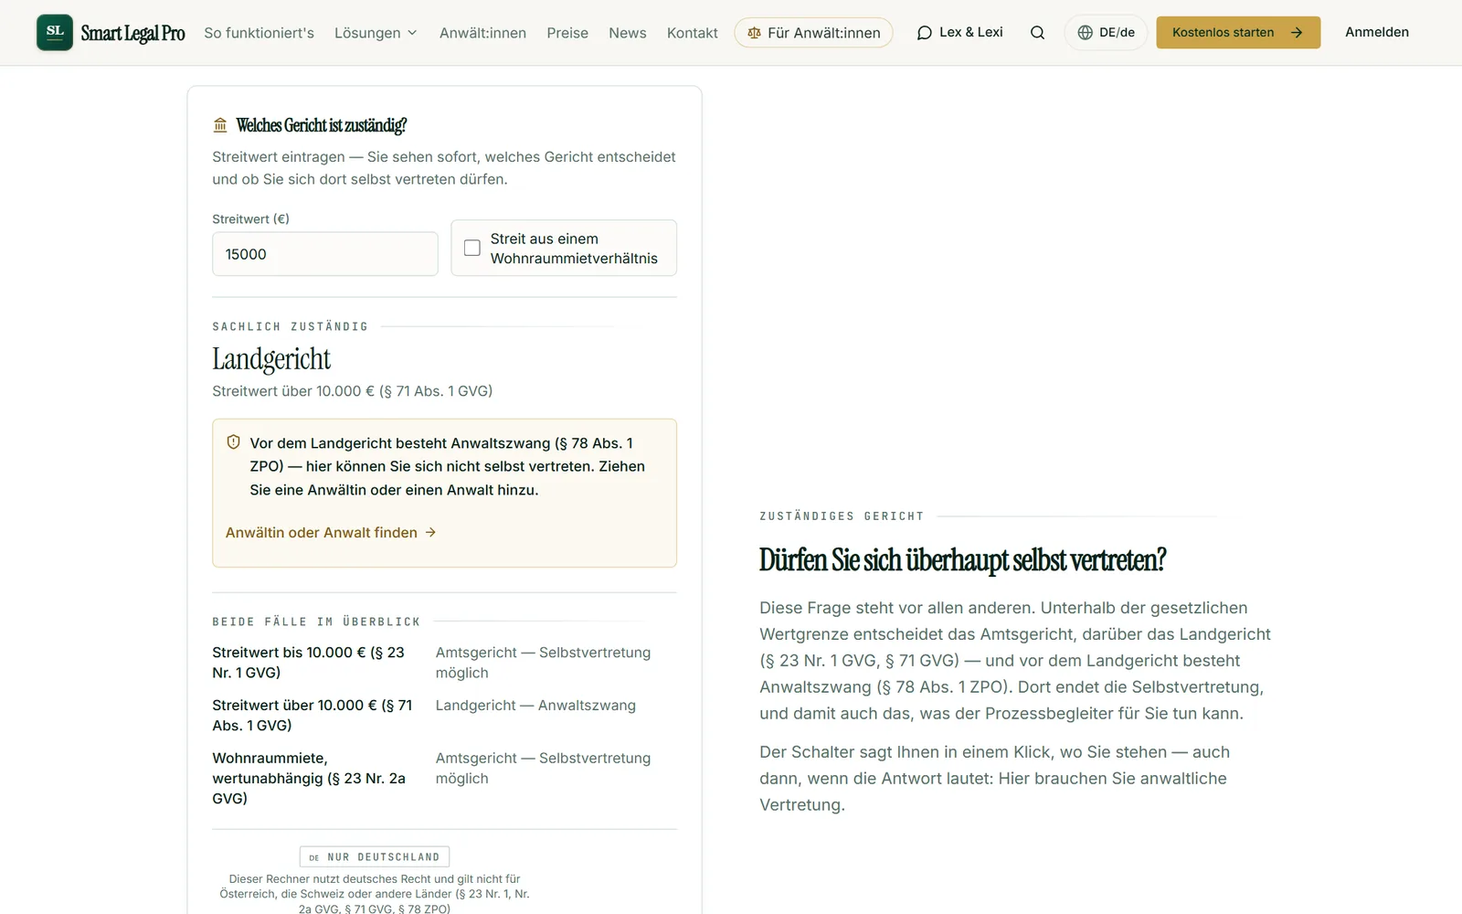Follow Anwältin oder Anwalt finden link

[x=331, y=532]
